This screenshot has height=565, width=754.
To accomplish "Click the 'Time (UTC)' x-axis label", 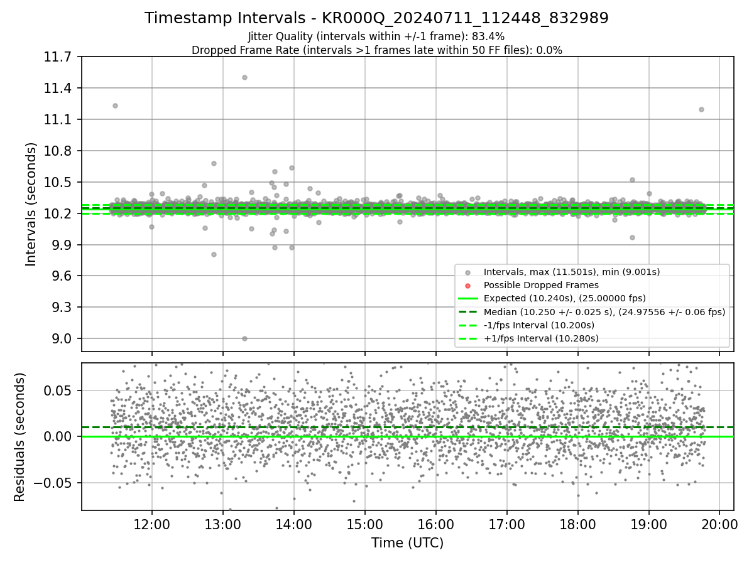I will [x=407, y=543].
